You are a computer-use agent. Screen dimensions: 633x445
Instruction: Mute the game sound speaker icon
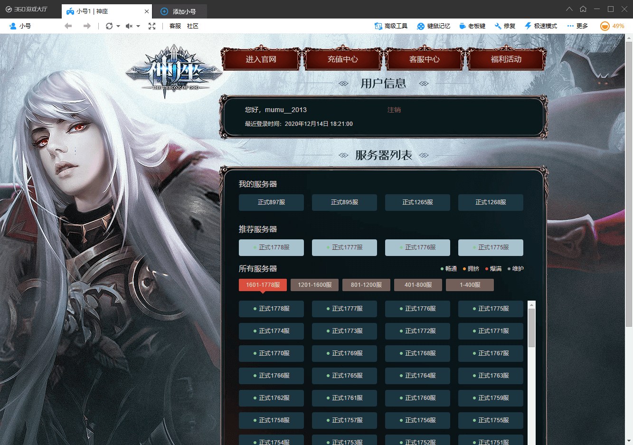[x=129, y=26]
